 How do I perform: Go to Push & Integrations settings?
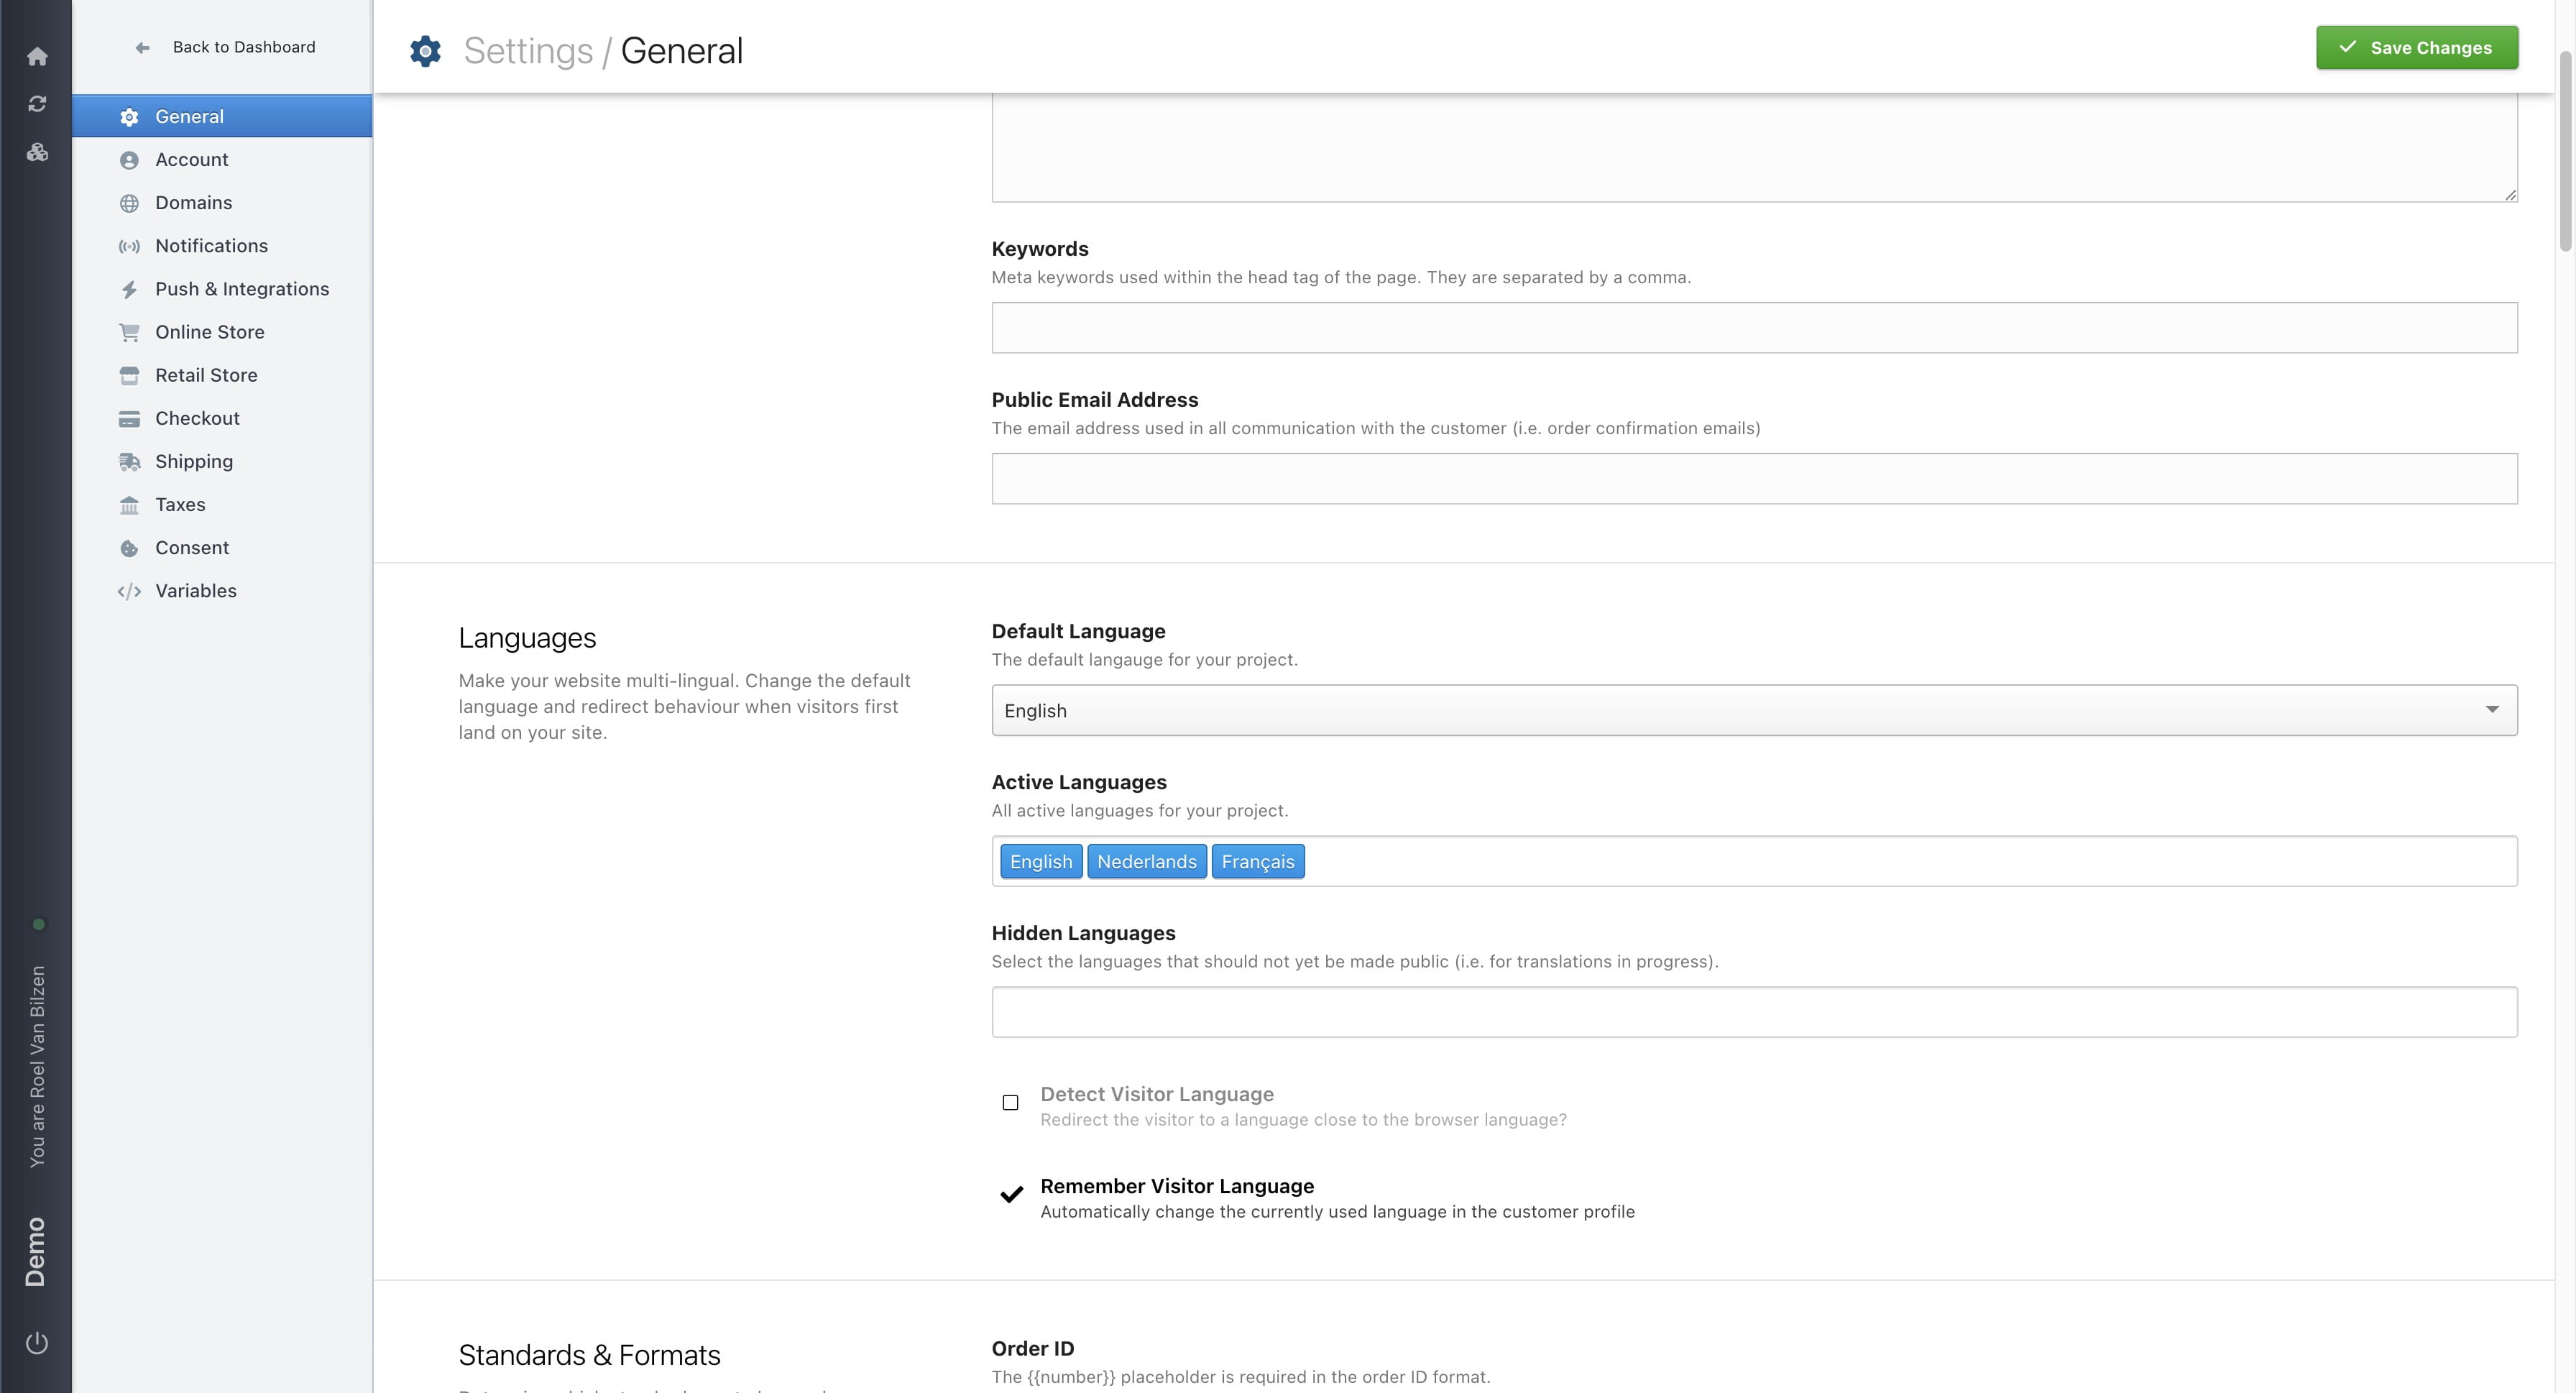coord(241,289)
